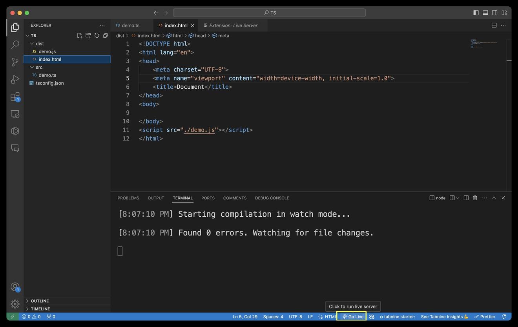
Task: Refresh the Explorer file tree
Action: [x=97, y=36]
